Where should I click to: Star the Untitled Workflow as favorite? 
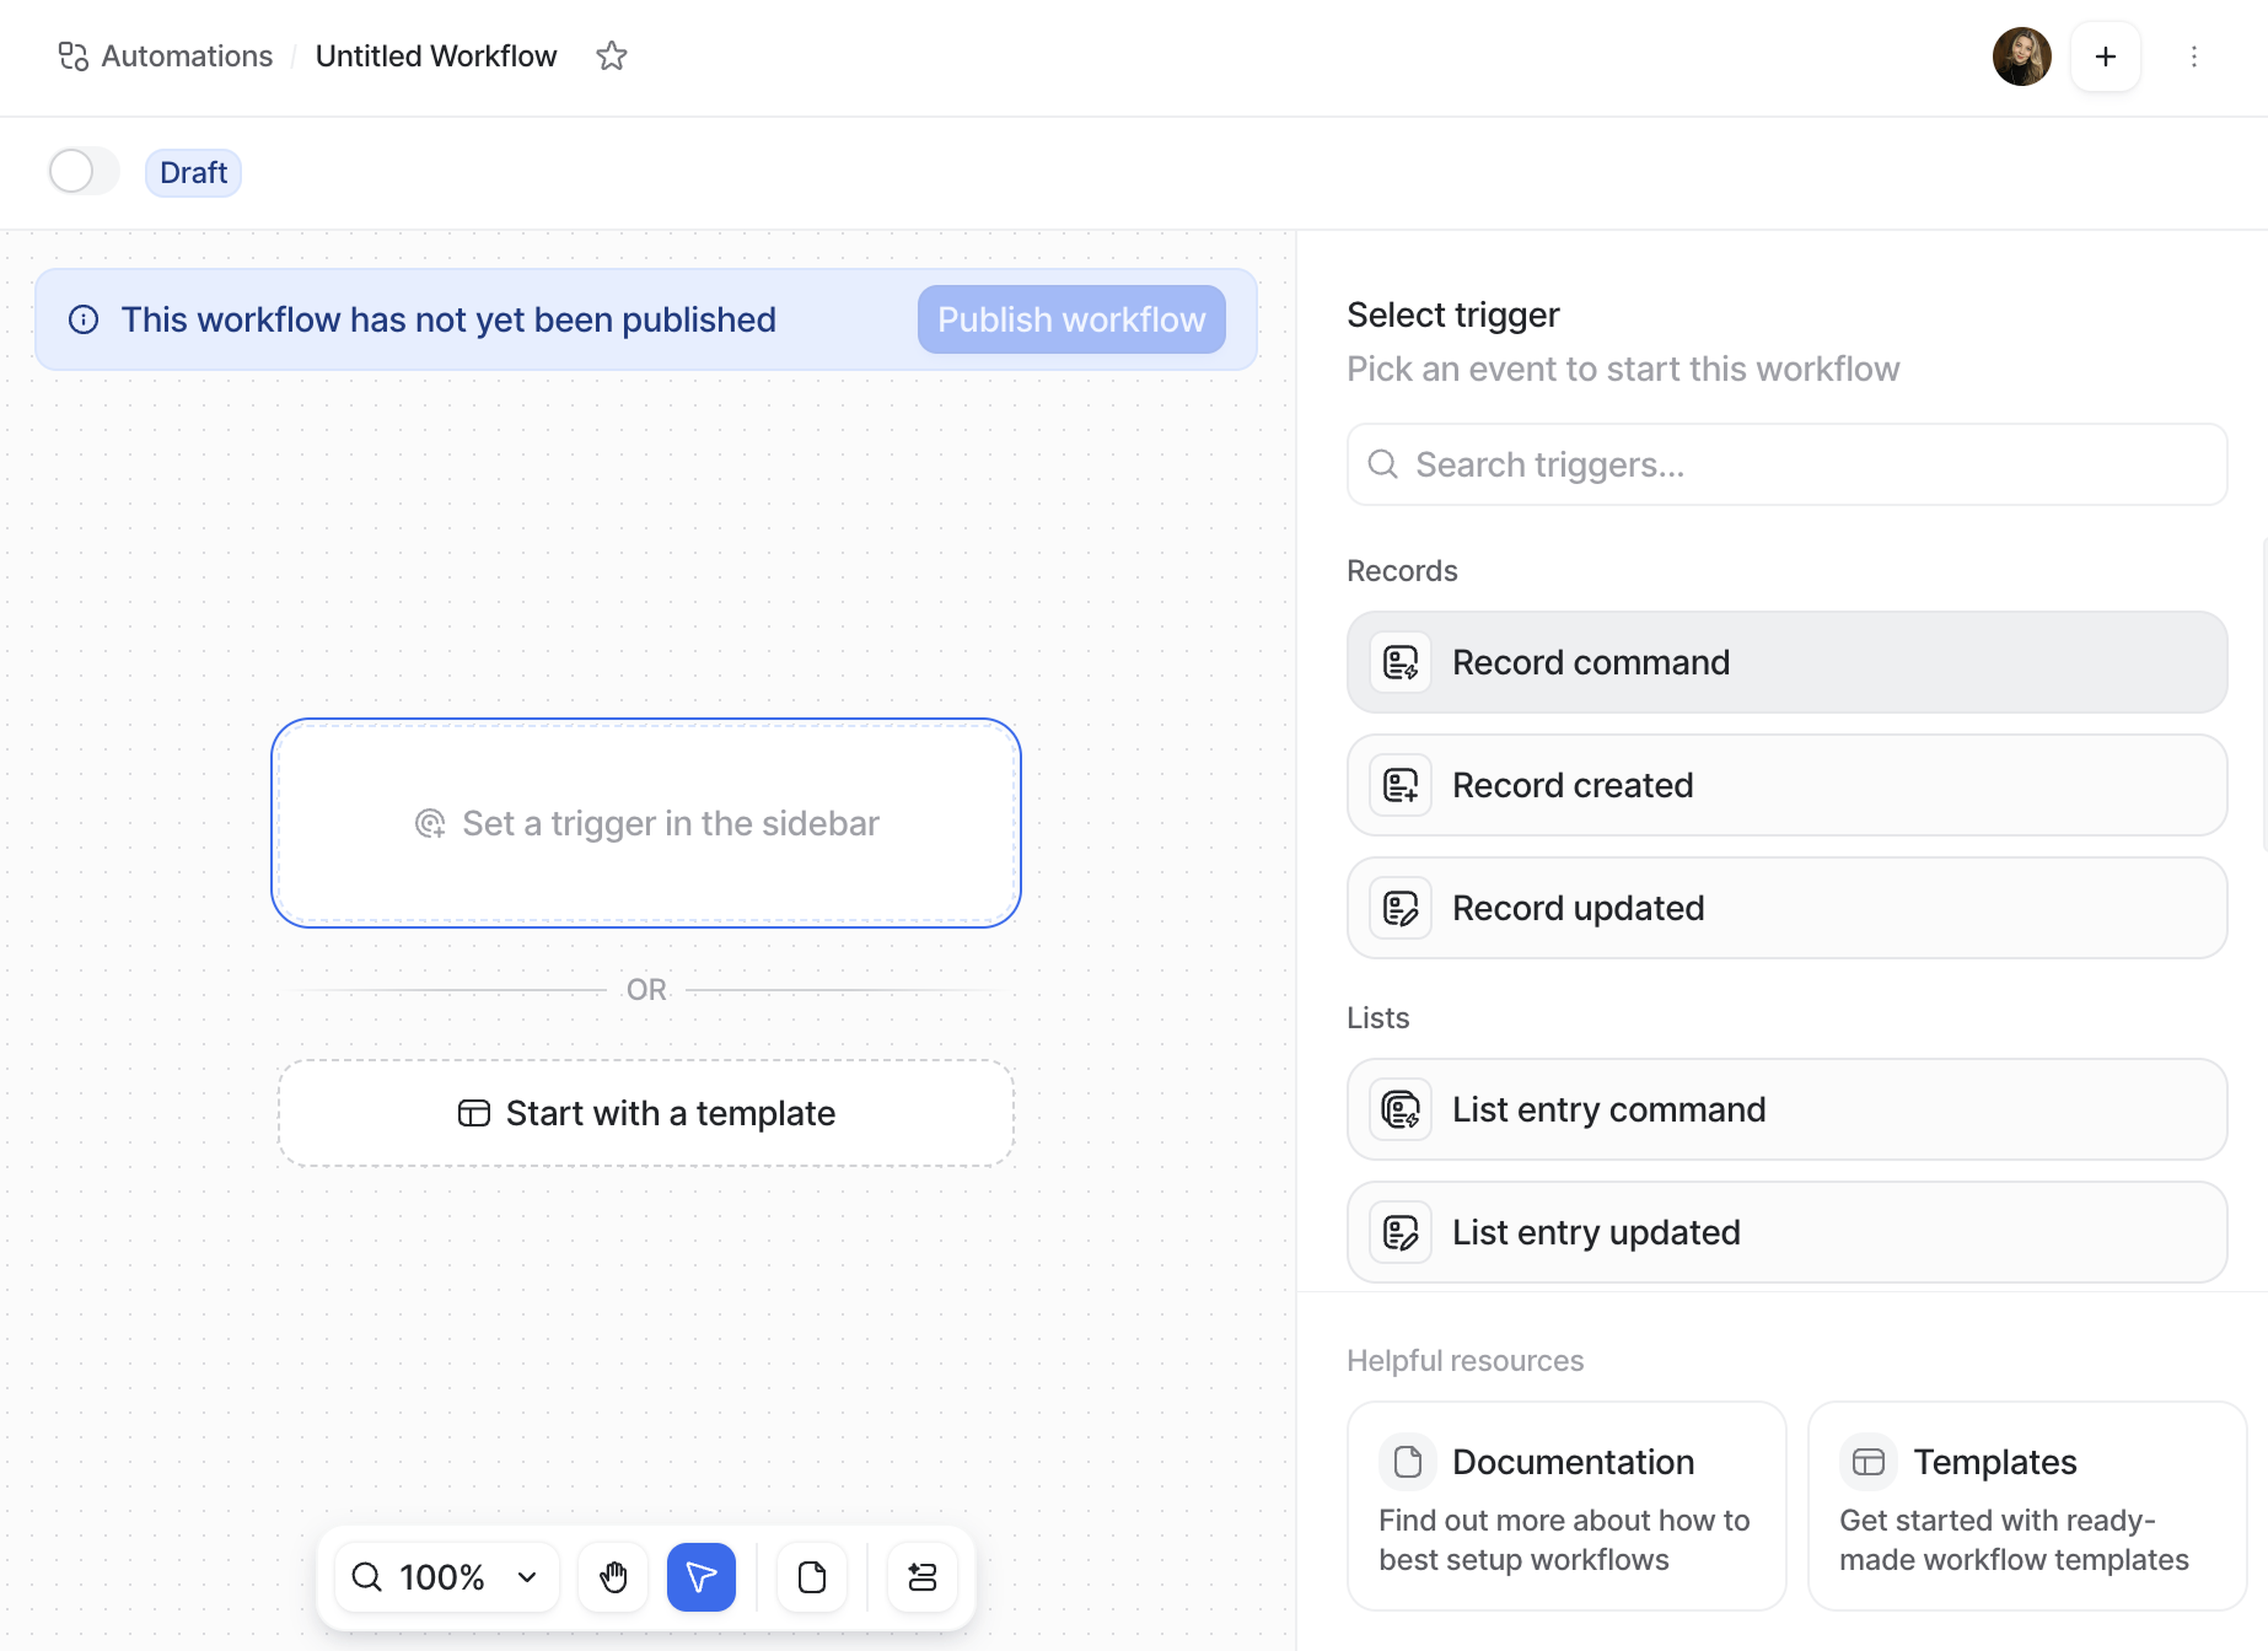611,56
